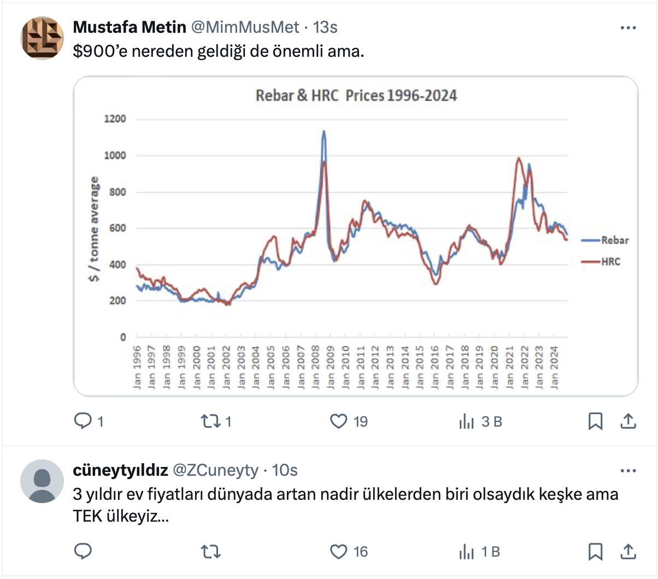Open Mustafa Metin's profile picture
658x579 pixels.
coord(42,38)
